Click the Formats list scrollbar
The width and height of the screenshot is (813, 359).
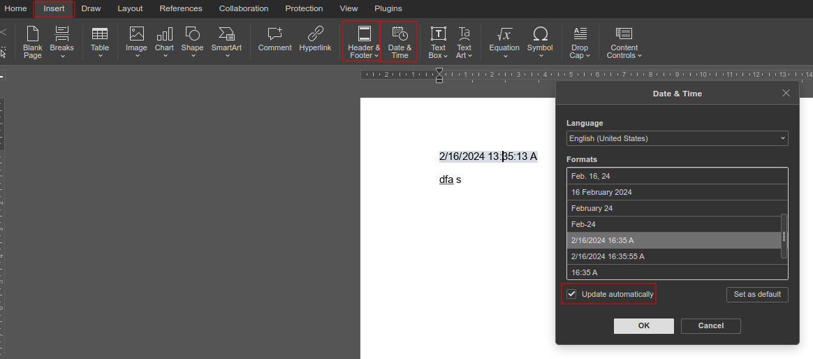click(784, 237)
